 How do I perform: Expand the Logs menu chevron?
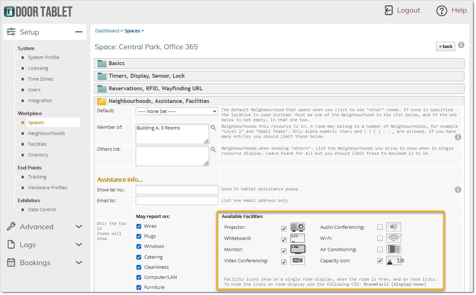[79, 245]
